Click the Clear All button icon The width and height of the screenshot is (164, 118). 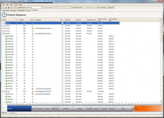108,8
